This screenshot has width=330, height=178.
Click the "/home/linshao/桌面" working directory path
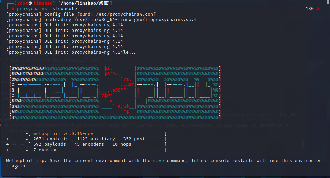pyautogui.click(x=85, y=3)
